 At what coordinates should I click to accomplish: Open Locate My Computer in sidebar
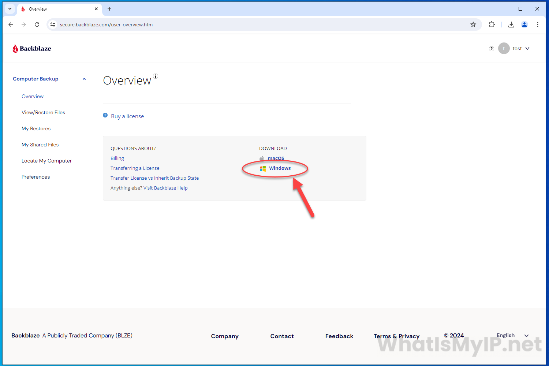point(46,161)
